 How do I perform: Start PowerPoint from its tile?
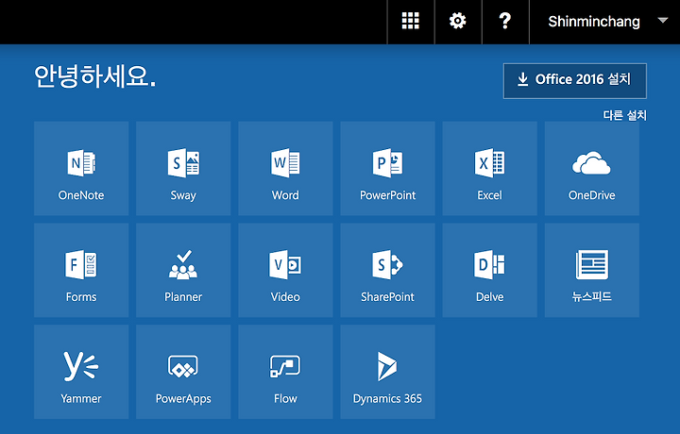388,168
